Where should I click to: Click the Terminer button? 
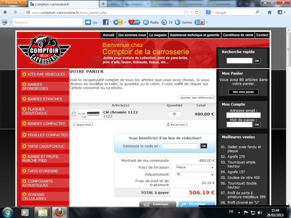[196, 204]
